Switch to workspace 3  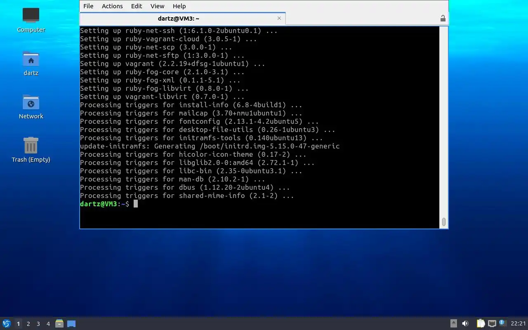pyautogui.click(x=38, y=324)
